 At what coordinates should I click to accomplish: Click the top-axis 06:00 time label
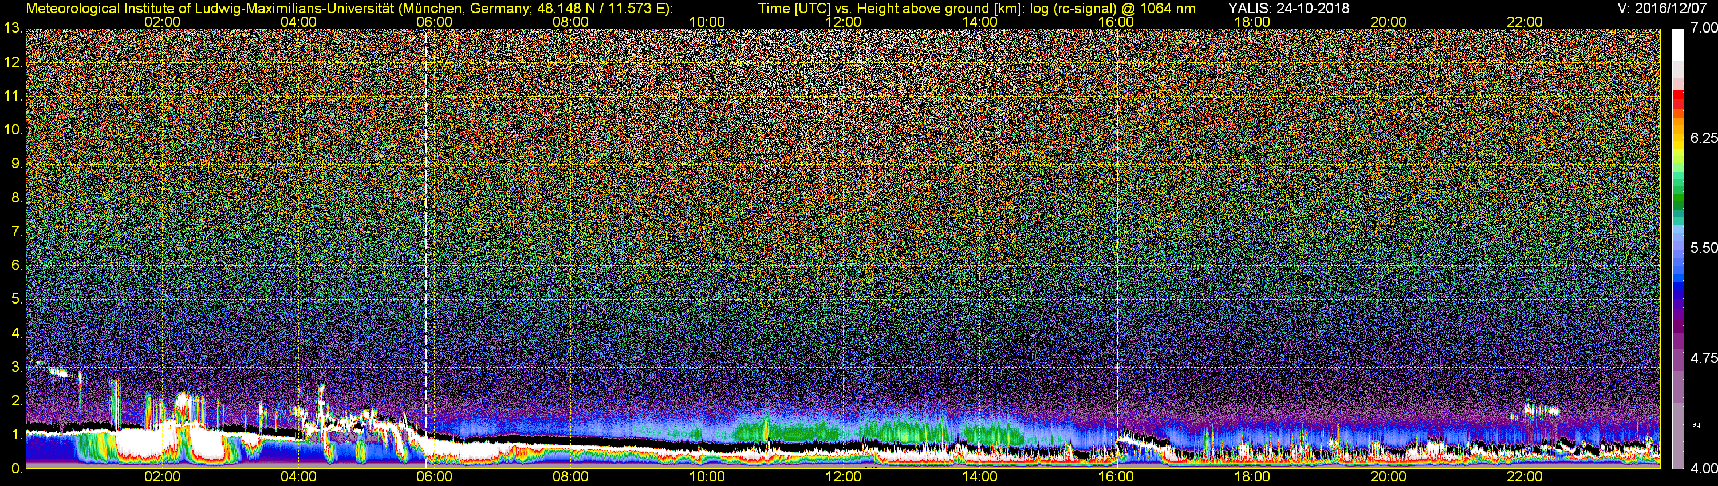point(434,22)
